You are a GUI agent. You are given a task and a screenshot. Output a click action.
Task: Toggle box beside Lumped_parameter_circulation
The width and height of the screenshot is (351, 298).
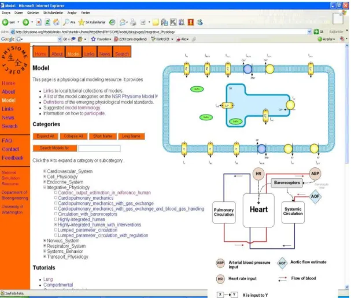click(x=56, y=230)
